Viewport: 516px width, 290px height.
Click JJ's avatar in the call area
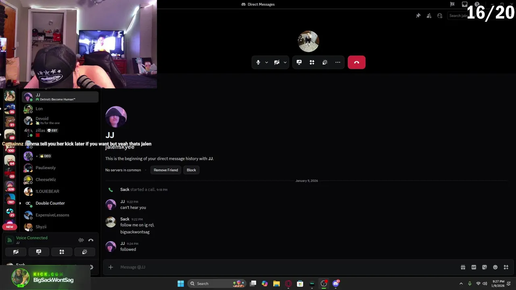click(308, 41)
